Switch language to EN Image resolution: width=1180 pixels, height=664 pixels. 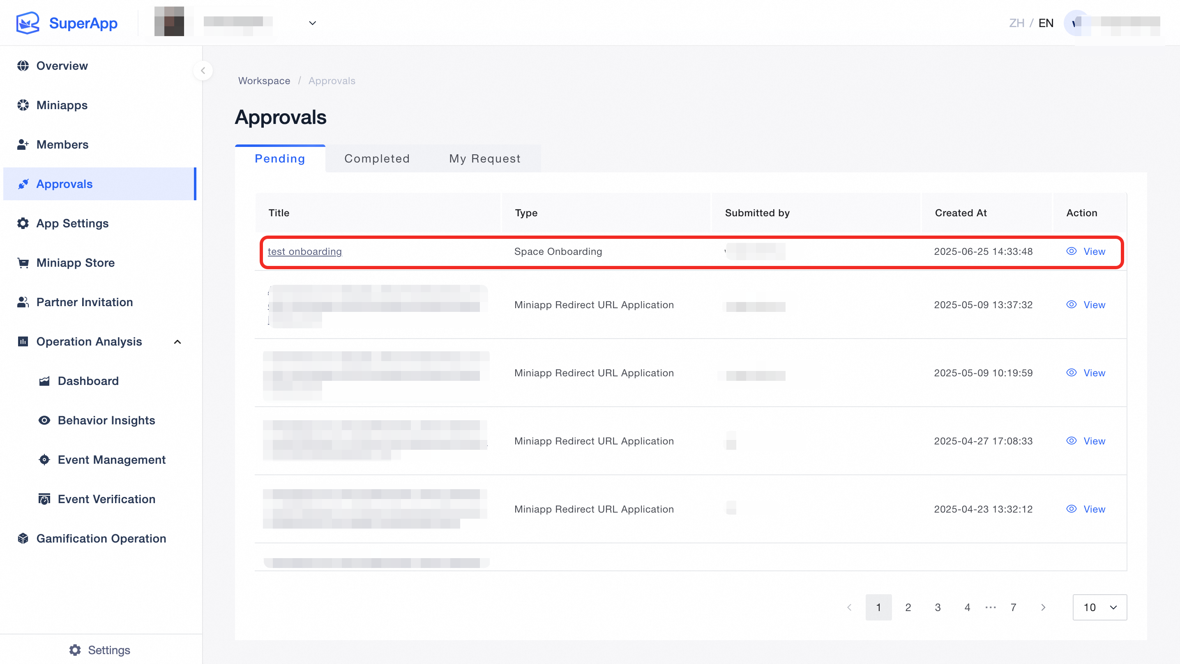tap(1045, 23)
